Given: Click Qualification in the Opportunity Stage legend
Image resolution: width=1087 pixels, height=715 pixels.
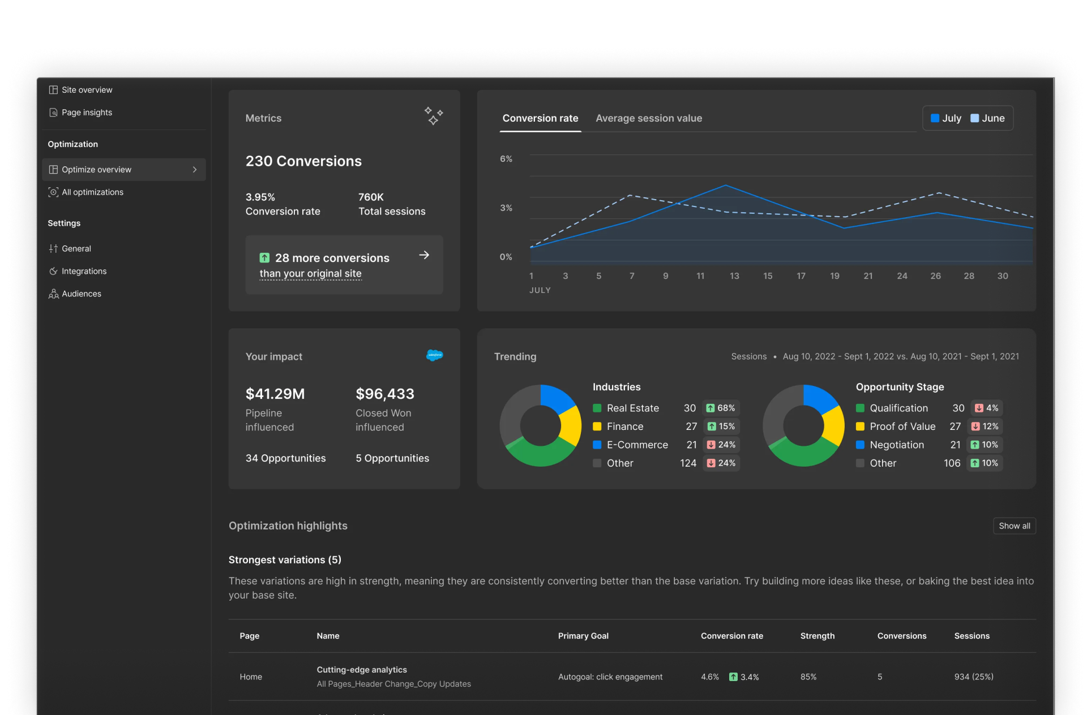Looking at the screenshot, I should click(x=898, y=408).
